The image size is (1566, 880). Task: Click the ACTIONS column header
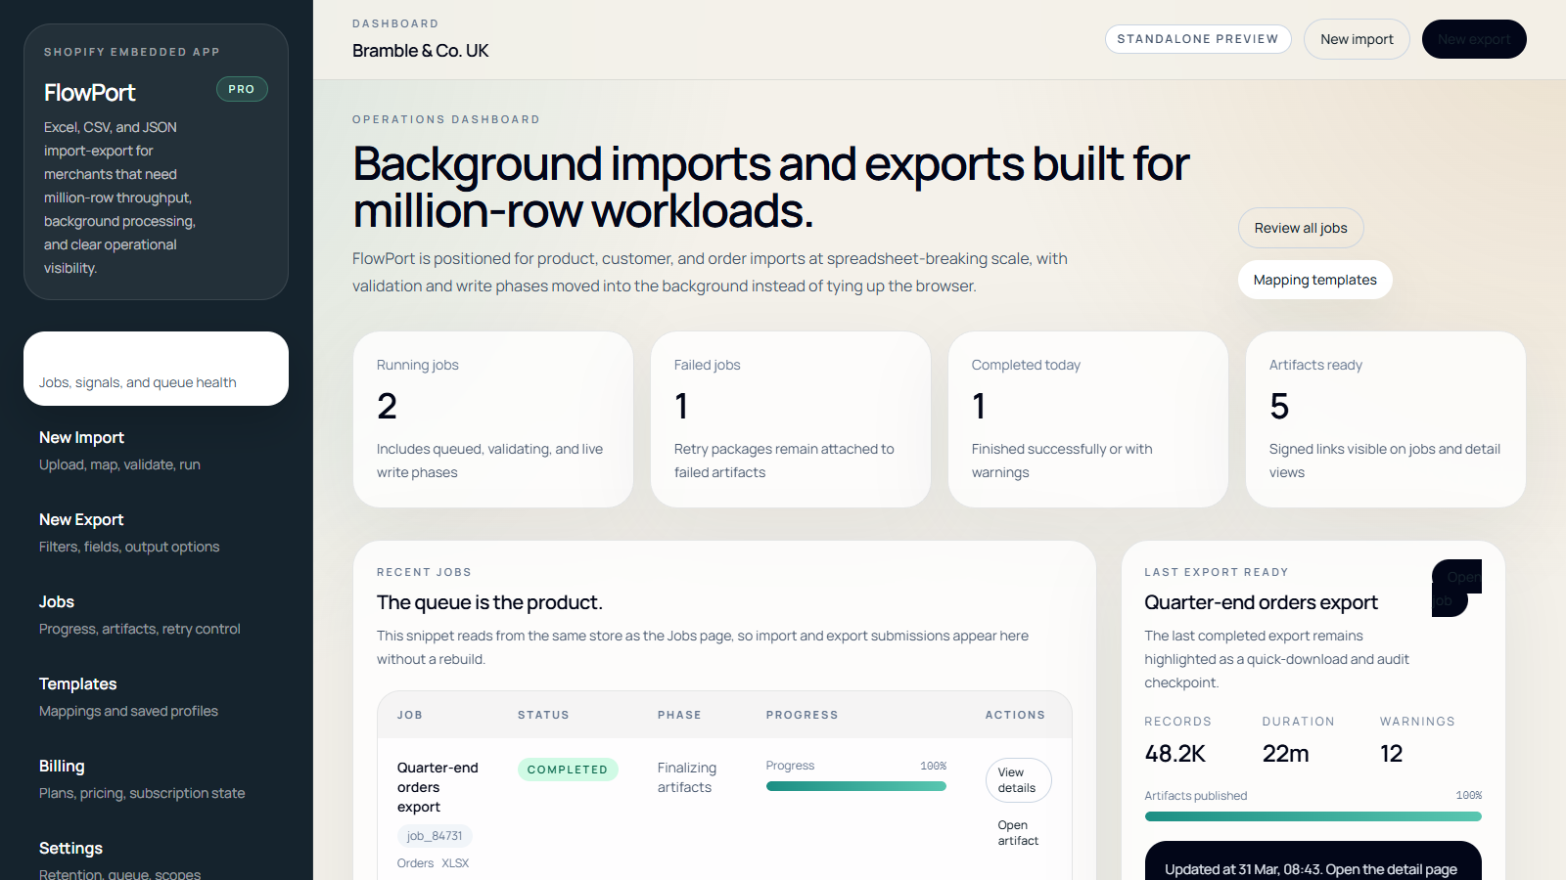[x=1015, y=715]
